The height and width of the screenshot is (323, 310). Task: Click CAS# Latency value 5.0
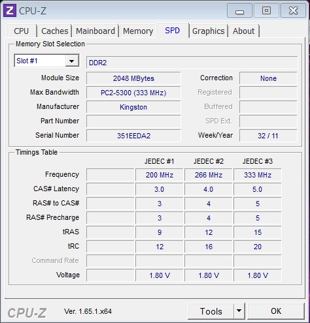[x=258, y=189]
